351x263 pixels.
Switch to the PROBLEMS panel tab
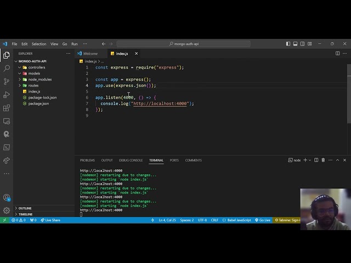coord(87,161)
